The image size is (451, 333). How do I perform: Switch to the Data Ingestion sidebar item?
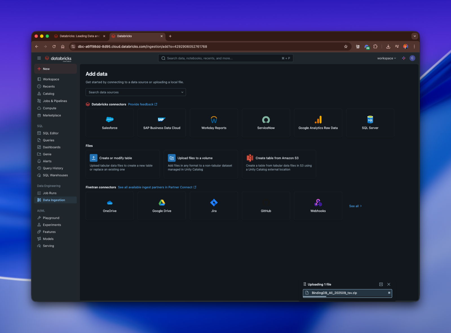point(54,200)
